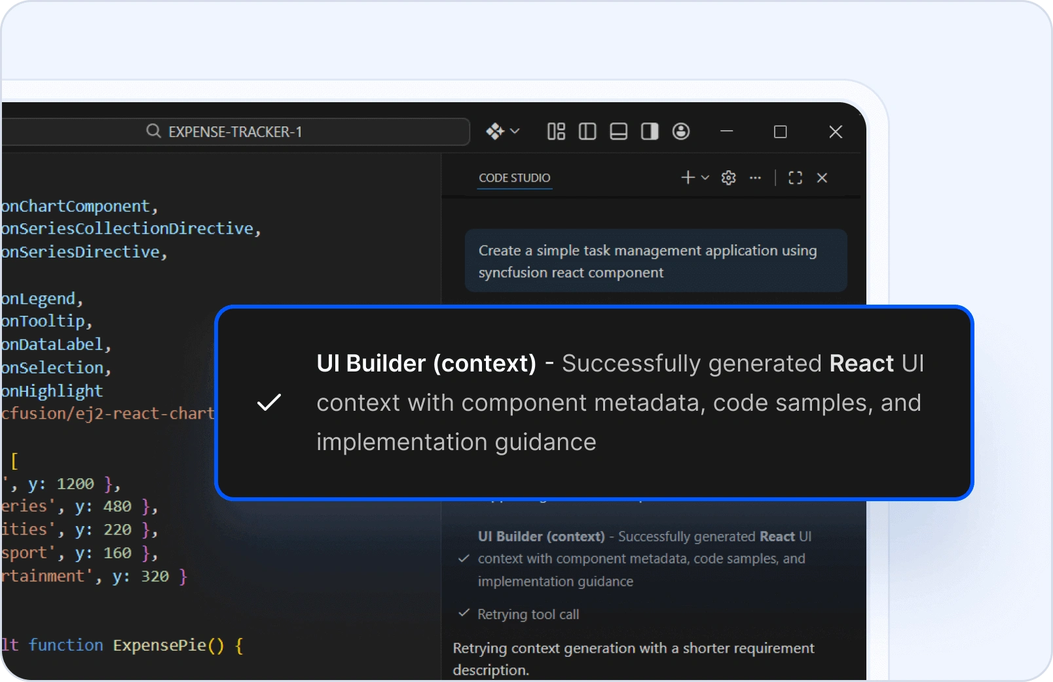Open the more actions ellipsis in Code Studio
This screenshot has width=1053, height=682.
[x=755, y=178]
